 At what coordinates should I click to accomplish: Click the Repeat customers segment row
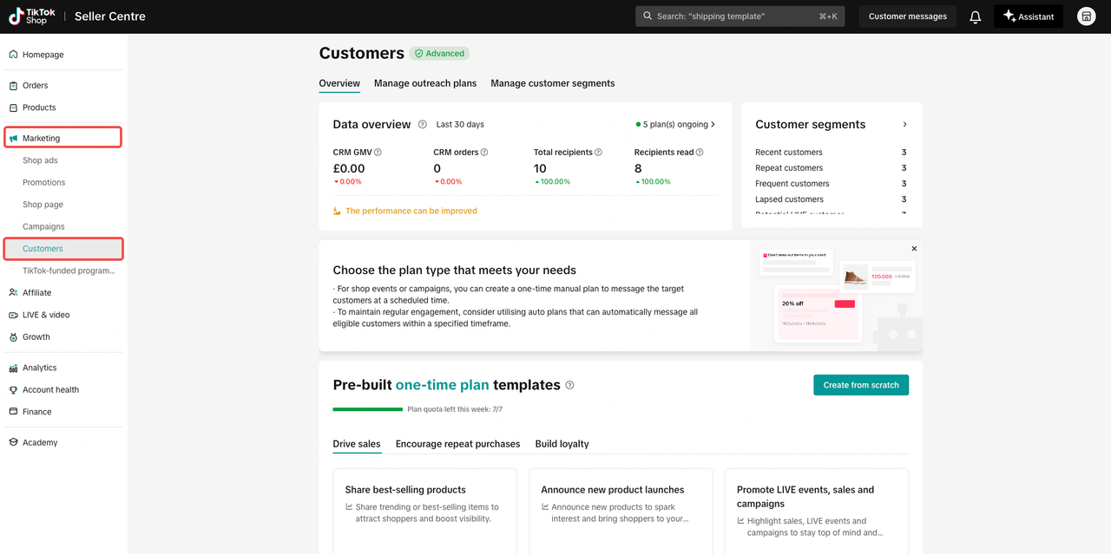[831, 168]
